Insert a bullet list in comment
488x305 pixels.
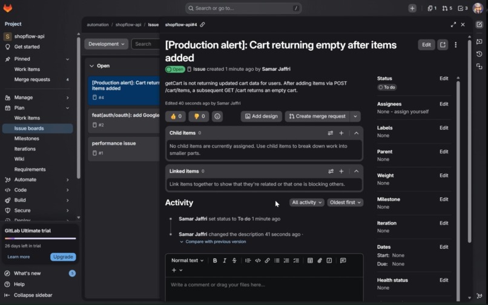[x=277, y=260]
